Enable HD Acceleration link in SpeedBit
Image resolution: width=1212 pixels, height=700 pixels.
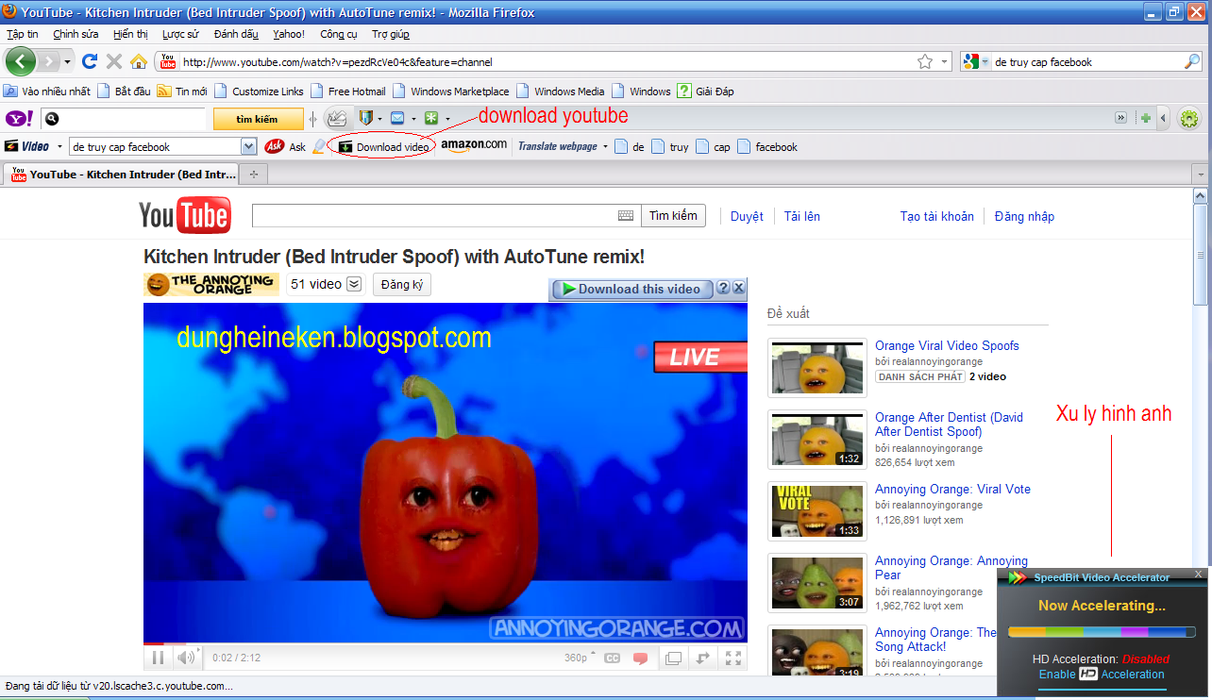click(1102, 674)
